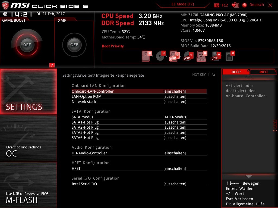Select the LAN-Option ROM label
The height and width of the screenshot is (208, 278).
(87, 96)
